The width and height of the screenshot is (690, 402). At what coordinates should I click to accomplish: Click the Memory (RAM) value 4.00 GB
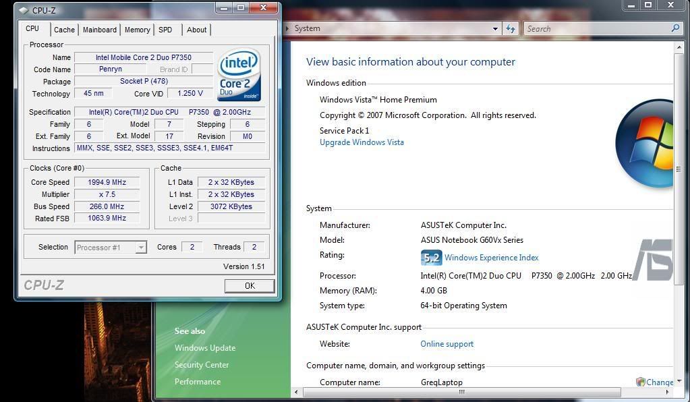(434, 291)
